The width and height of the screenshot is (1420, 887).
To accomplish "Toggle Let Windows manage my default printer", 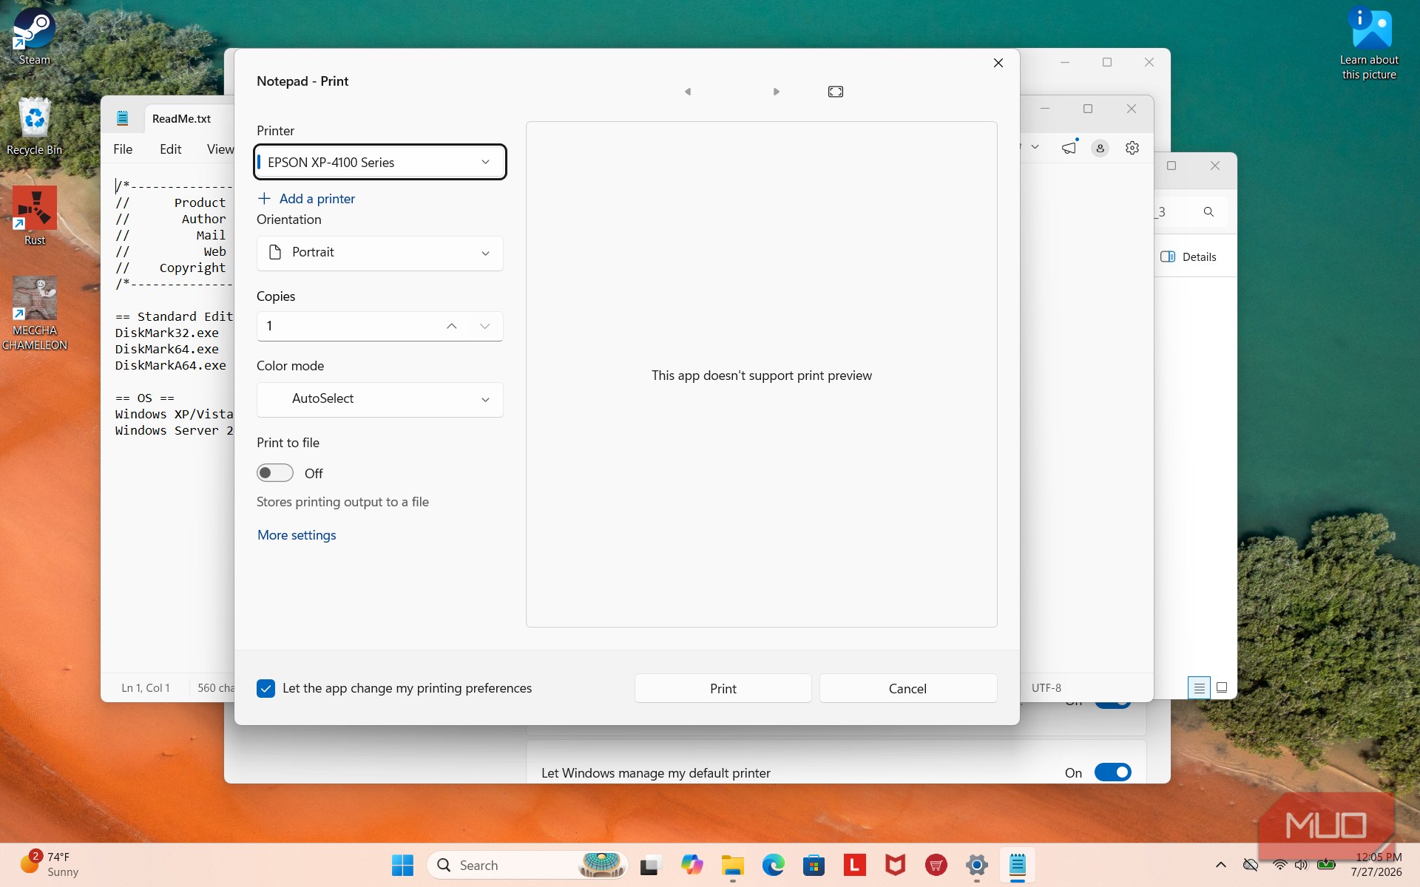I will (x=1113, y=772).
